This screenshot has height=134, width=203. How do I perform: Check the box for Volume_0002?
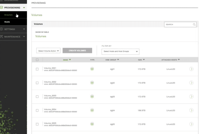click(37, 83)
